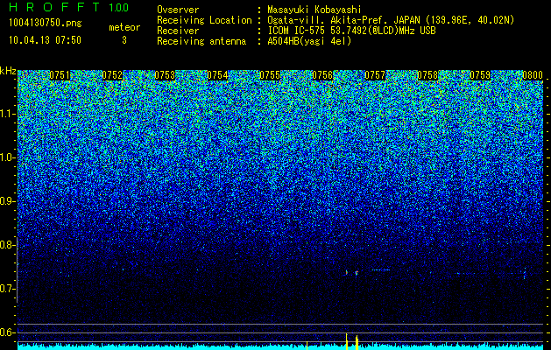The height and width of the screenshot is (350, 551).
Task: Click the kHz axis unit label
Action: pos(8,71)
